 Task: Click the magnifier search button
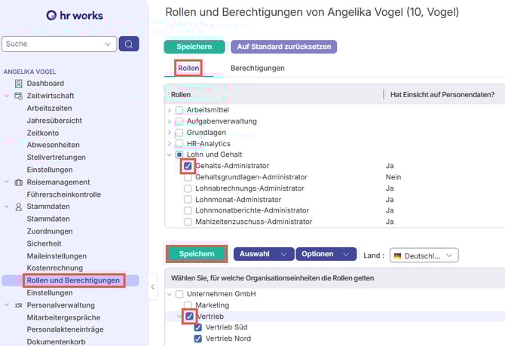point(129,44)
